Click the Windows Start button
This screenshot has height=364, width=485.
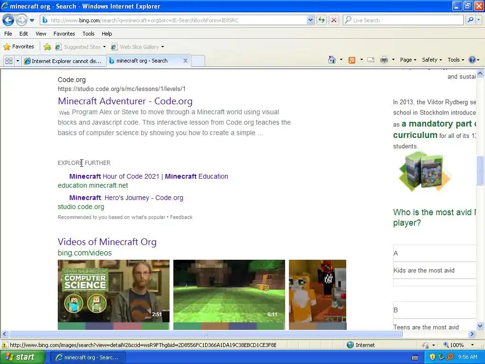point(23,357)
